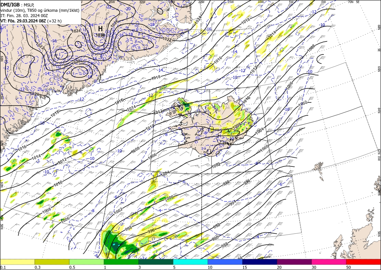Click the '992' isobar label
Viewport: 381px width, 270px height.
(216, 226)
